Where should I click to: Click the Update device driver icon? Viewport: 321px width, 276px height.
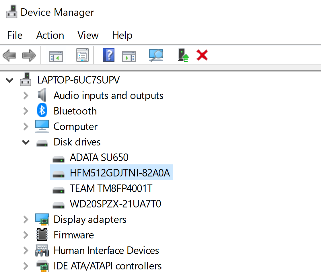coord(183,55)
